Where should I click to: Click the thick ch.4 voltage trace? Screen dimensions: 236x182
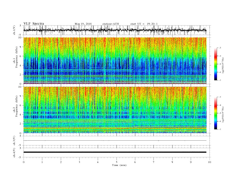coord(115,152)
